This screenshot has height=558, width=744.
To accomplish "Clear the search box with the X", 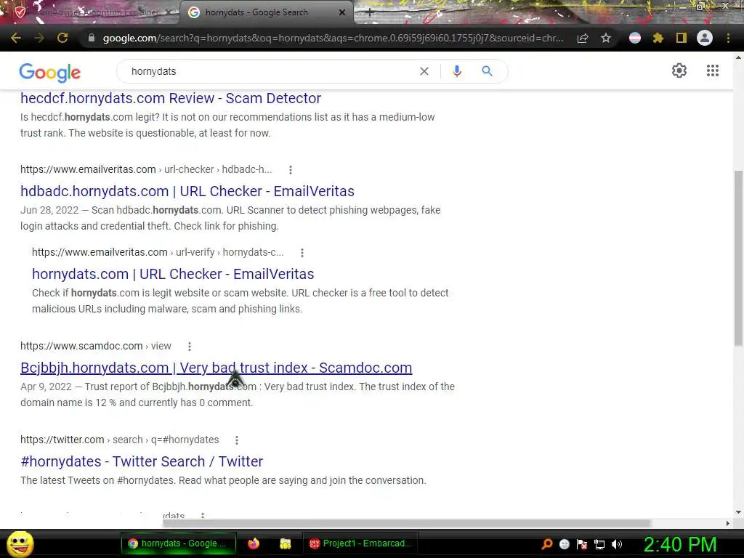I will coord(424,71).
